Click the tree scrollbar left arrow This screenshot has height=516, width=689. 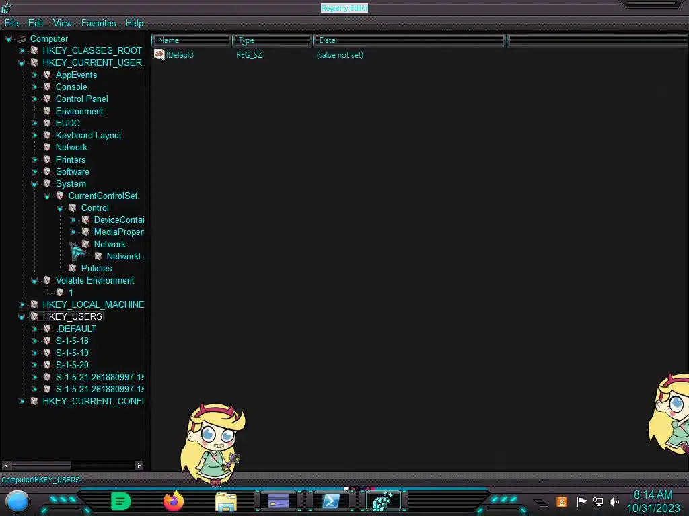[6, 465]
